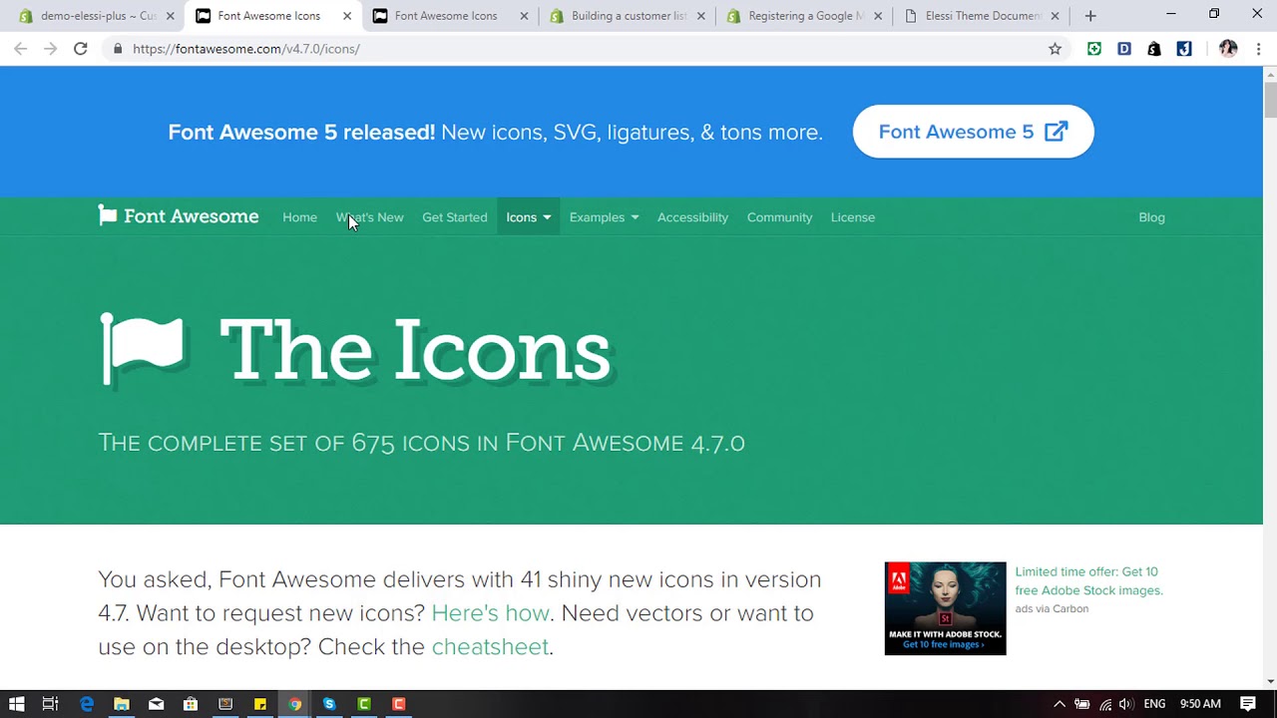This screenshot has width=1277, height=718.
Task: Open the Community nav item
Action: (779, 217)
